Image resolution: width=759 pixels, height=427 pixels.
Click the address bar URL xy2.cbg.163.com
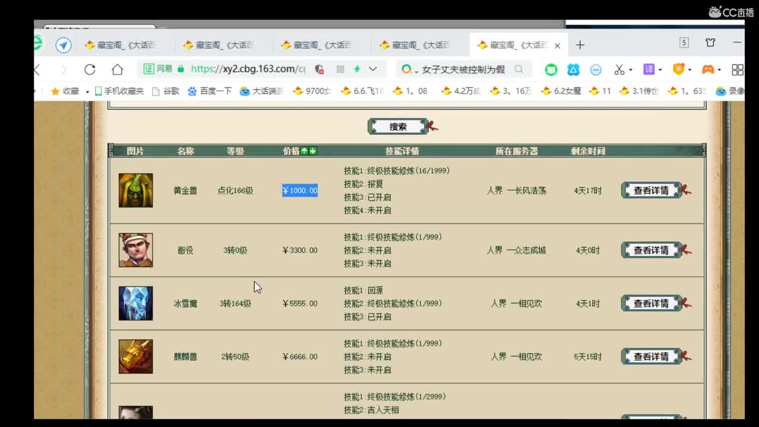click(248, 69)
